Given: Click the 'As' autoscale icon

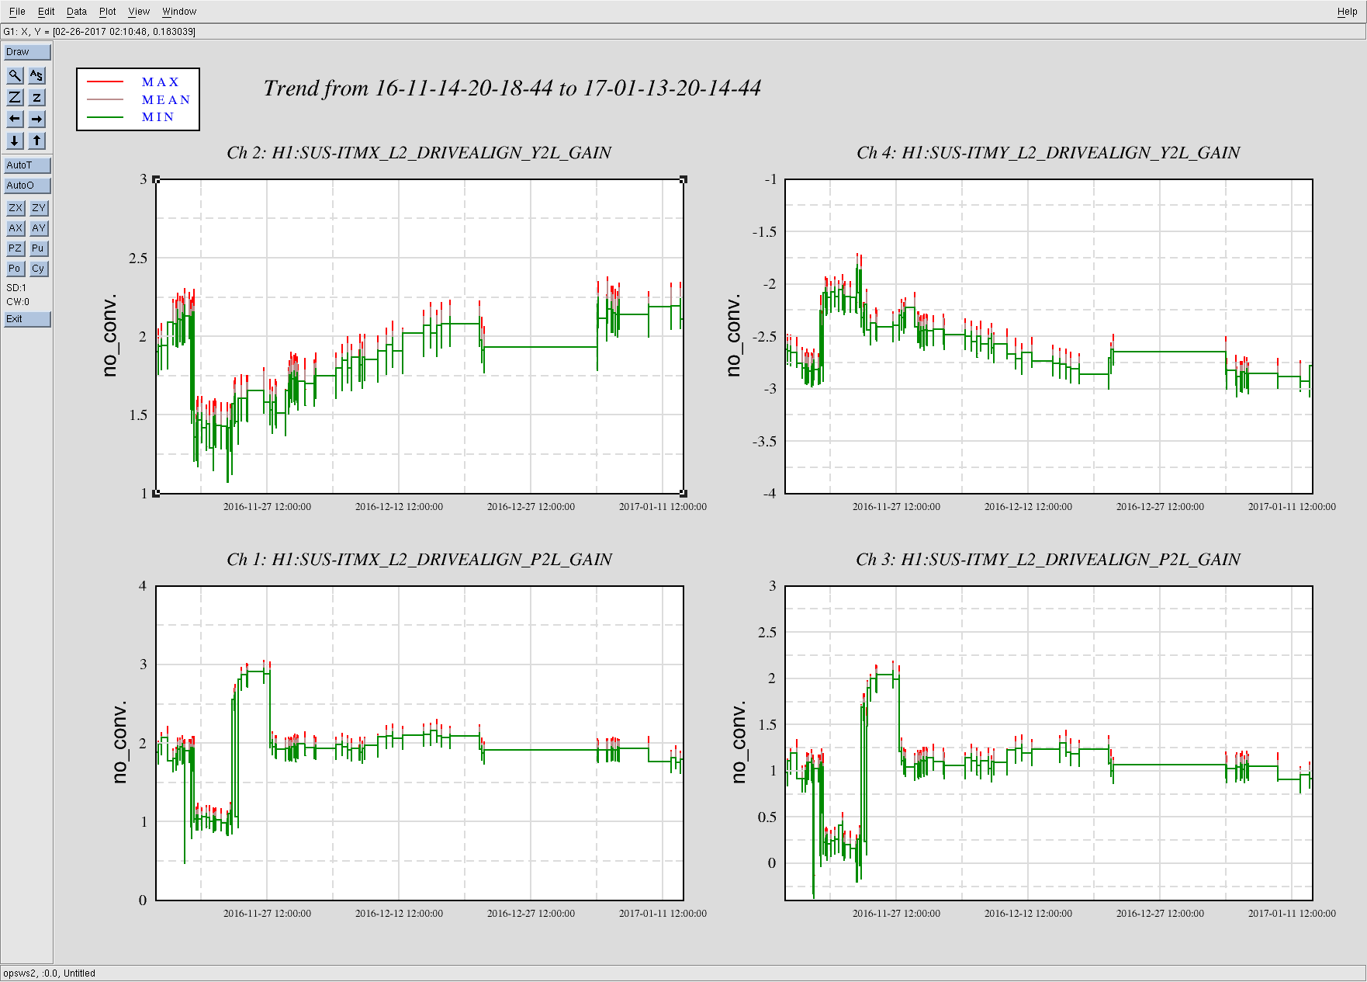Looking at the screenshot, I should coord(36,75).
